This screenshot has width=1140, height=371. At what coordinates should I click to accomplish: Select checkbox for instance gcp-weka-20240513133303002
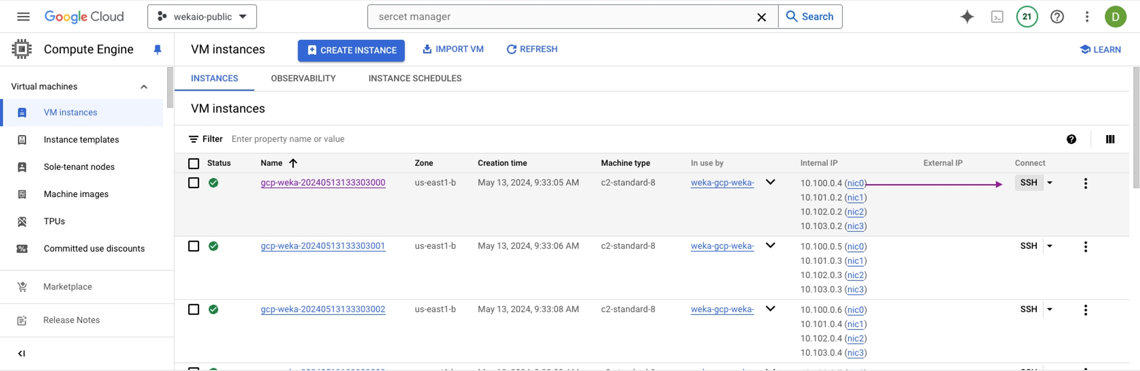(x=194, y=309)
